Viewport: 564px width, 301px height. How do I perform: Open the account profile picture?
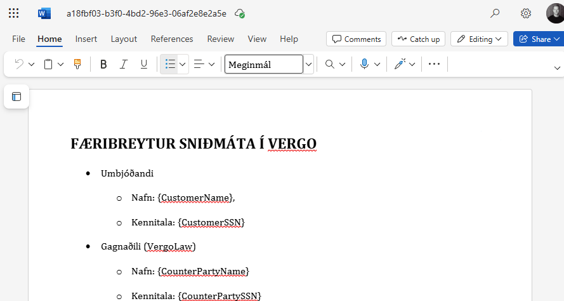[x=555, y=13]
